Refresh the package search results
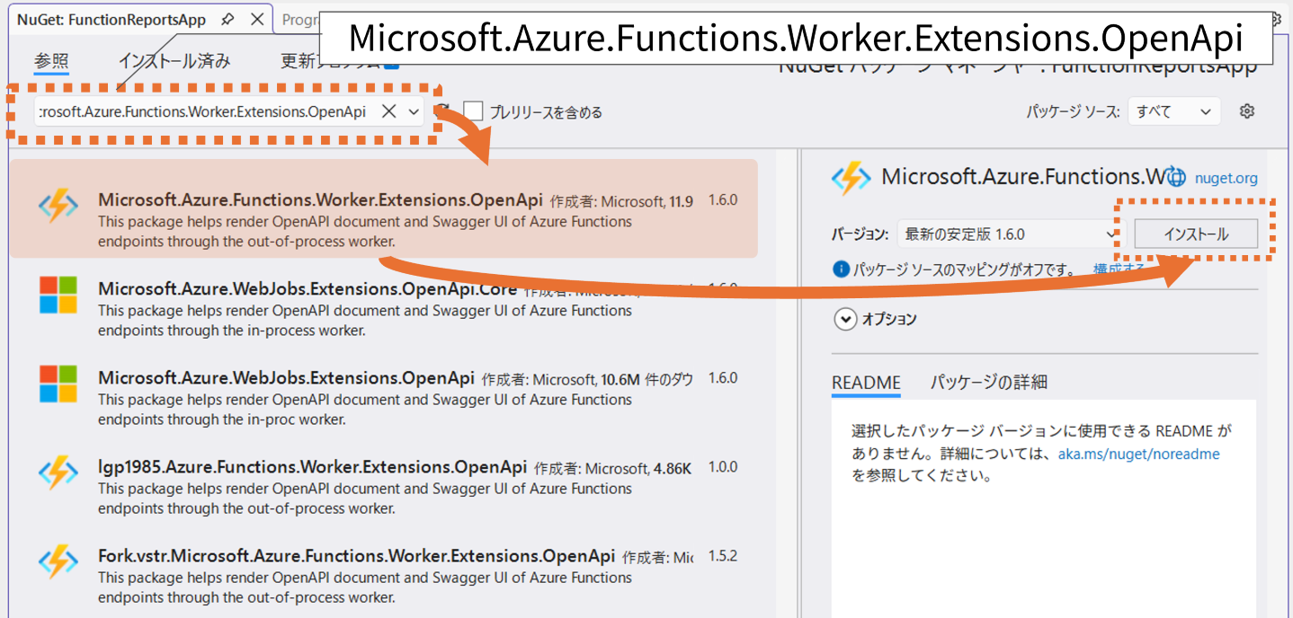 click(441, 110)
